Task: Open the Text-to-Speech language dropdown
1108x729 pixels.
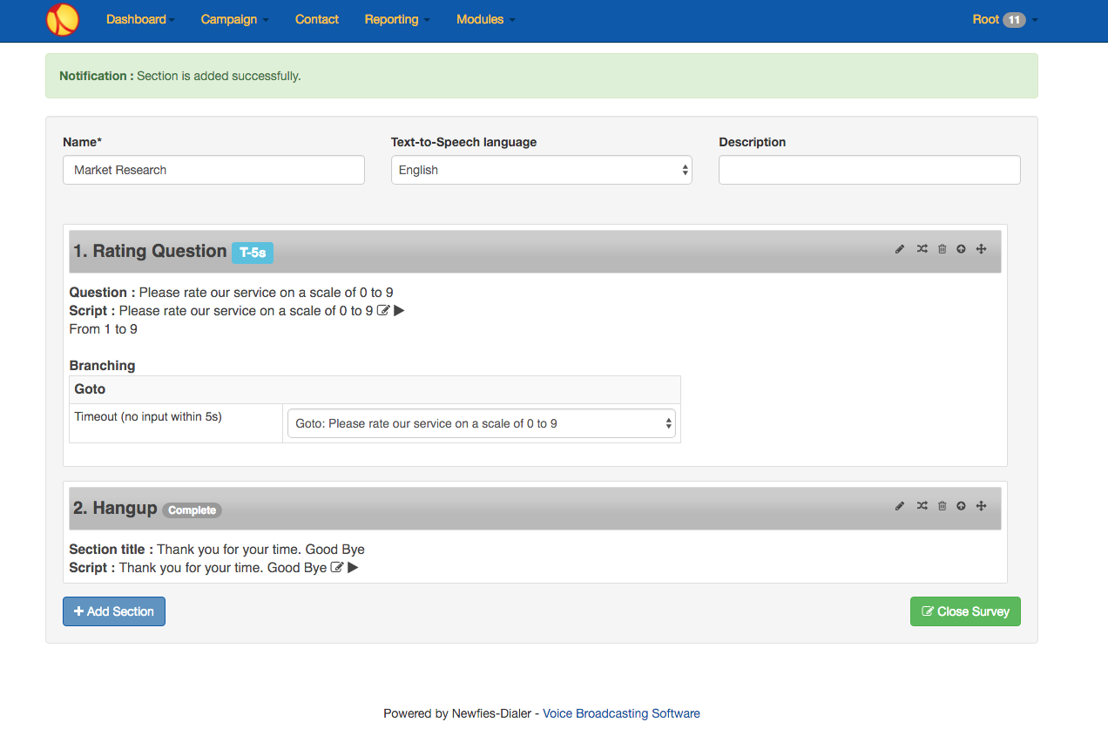Action: pos(541,170)
